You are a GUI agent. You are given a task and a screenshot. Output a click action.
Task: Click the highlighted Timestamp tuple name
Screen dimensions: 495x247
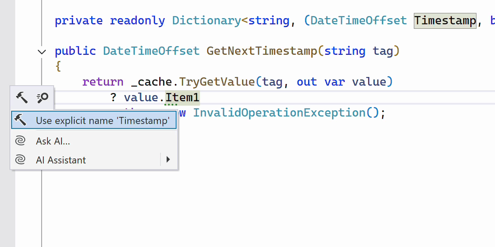[x=445, y=21]
